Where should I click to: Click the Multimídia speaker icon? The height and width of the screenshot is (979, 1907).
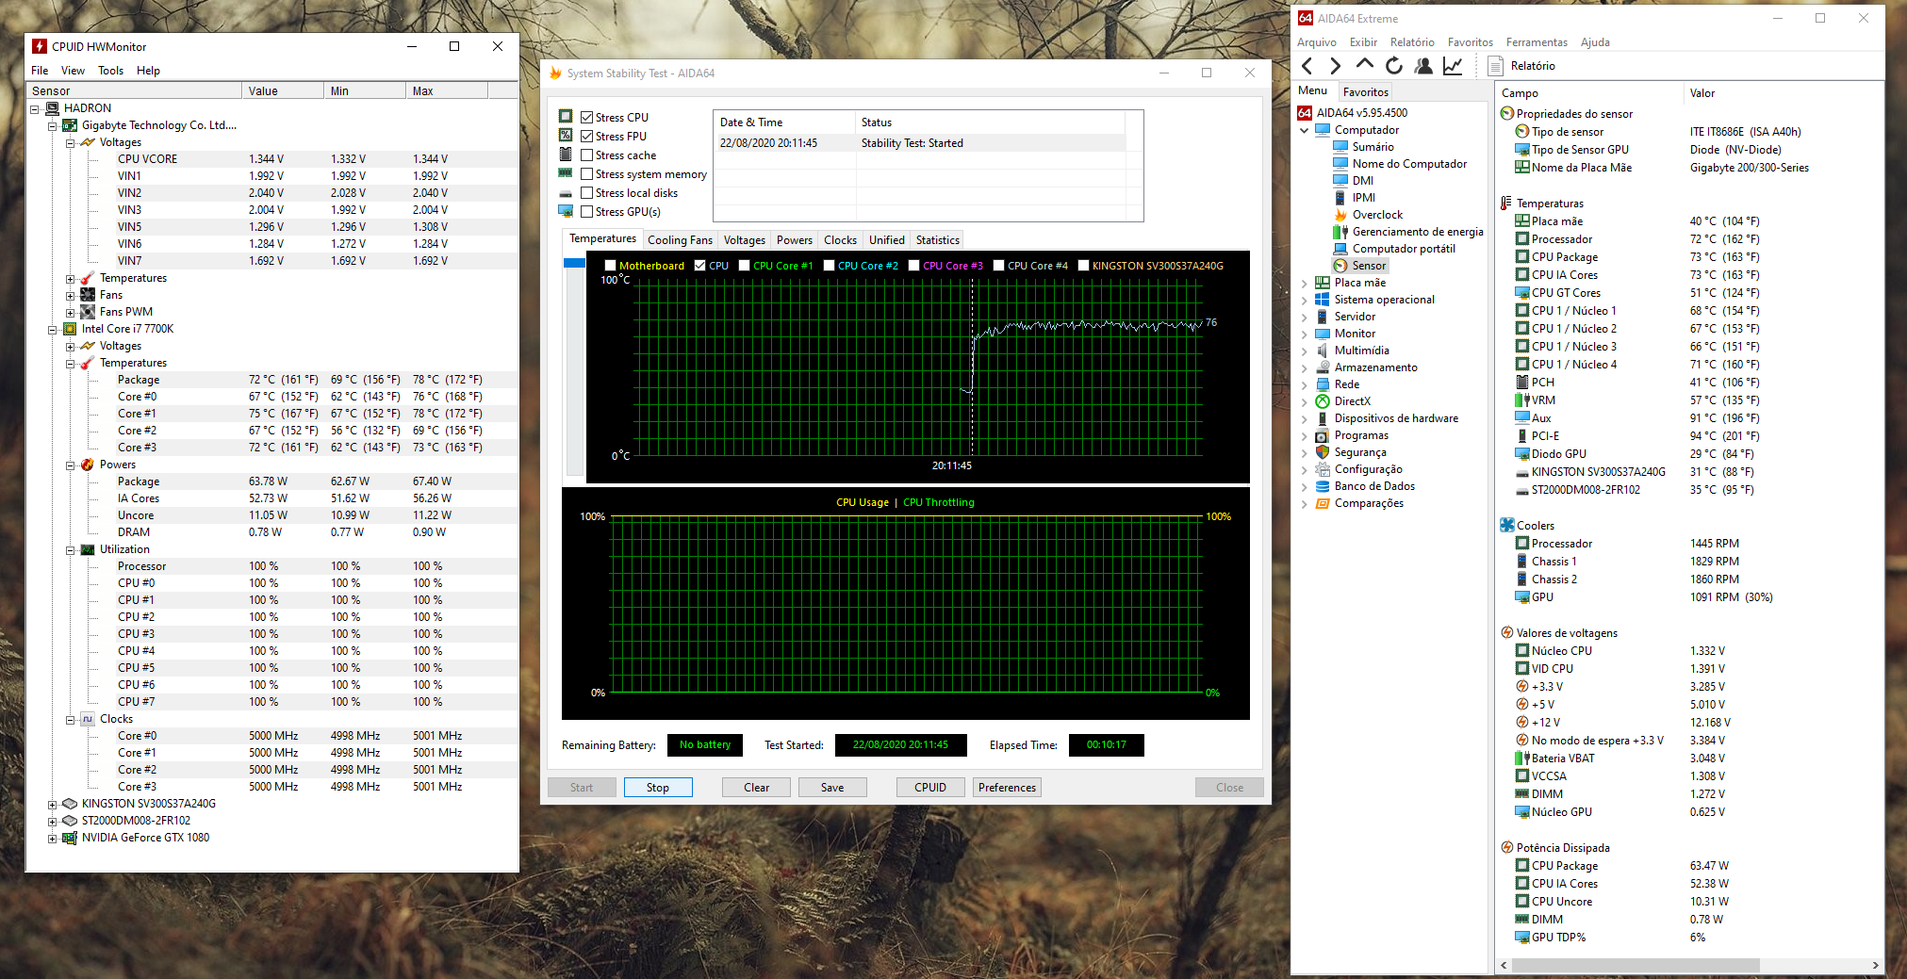pyautogui.click(x=1323, y=351)
